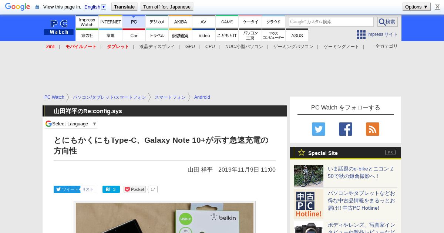The height and width of the screenshot is (233, 444).
Task: Open the こどもとIT tab
Action: point(227,35)
